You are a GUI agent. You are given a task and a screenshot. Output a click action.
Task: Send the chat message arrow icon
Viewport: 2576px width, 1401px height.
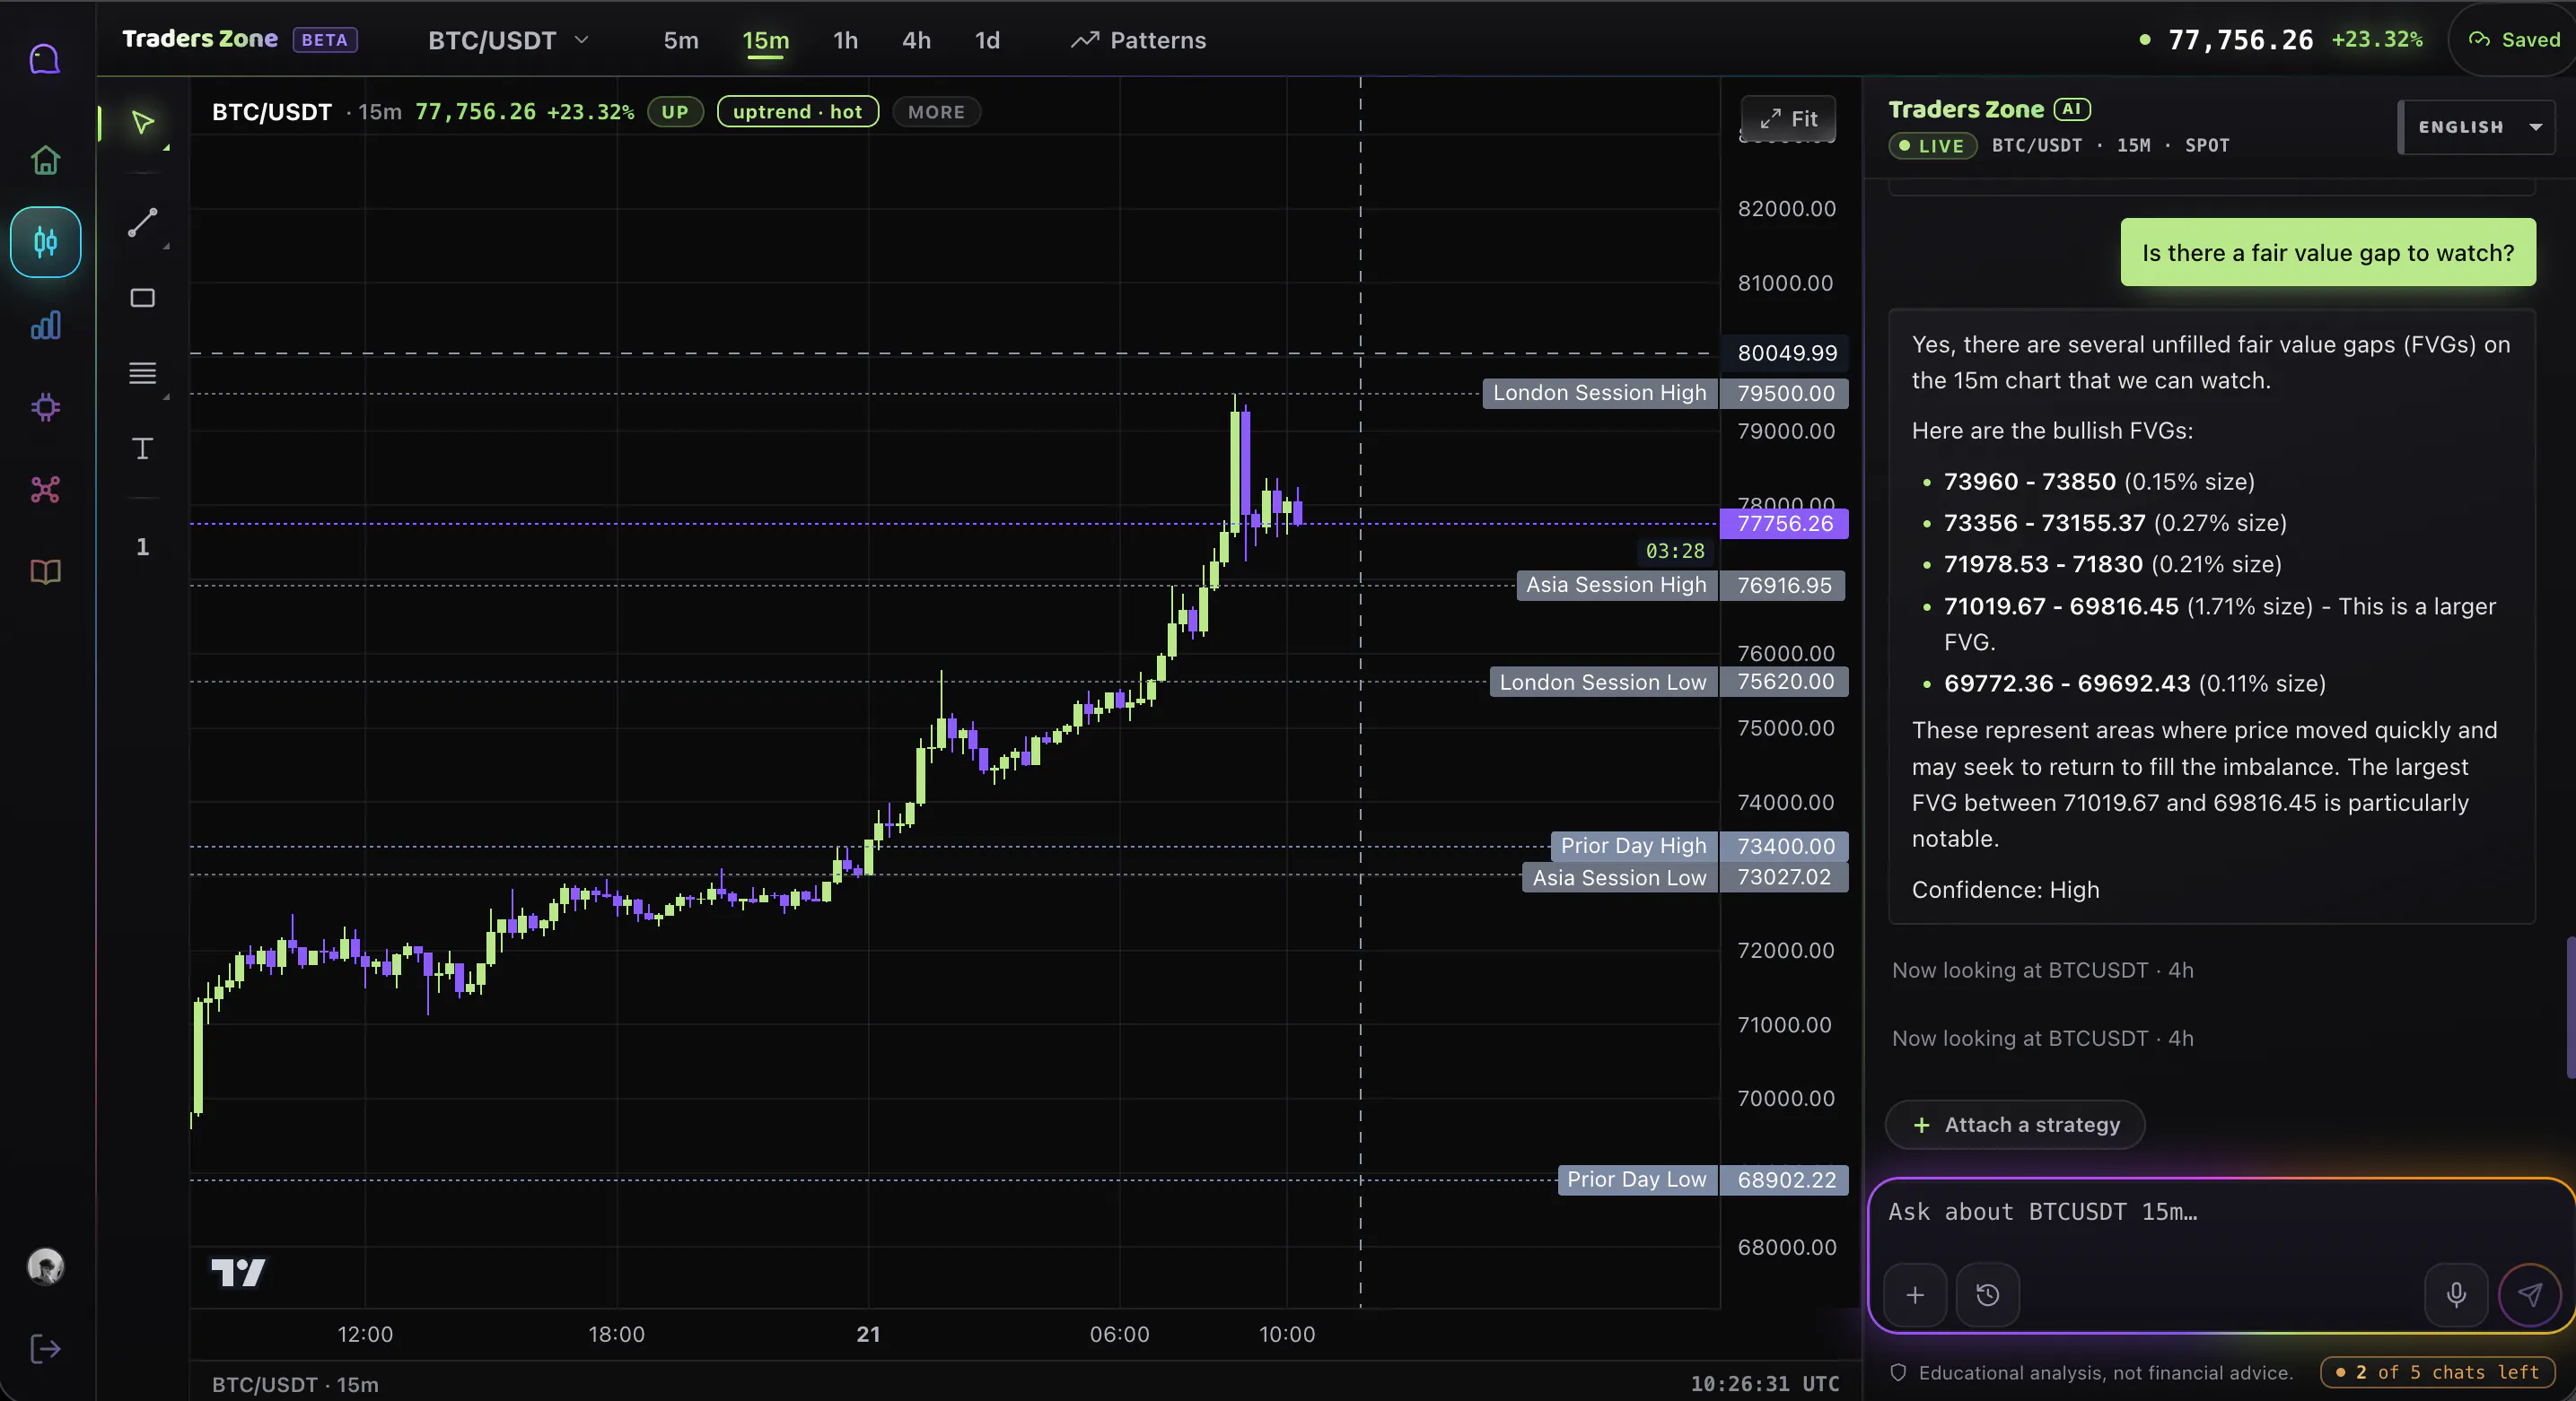[2530, 1295]
